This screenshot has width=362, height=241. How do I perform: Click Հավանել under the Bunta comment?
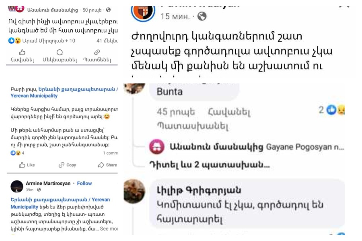point(229,112)
